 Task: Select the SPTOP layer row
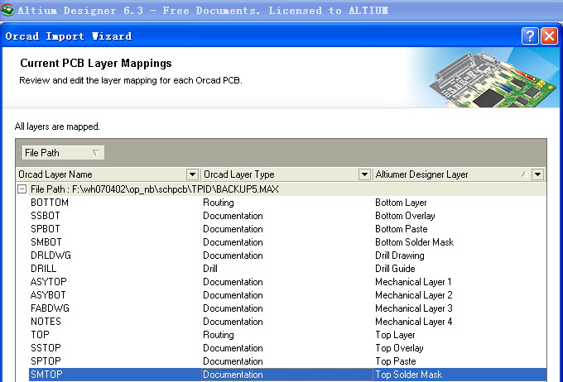(287, 361)
